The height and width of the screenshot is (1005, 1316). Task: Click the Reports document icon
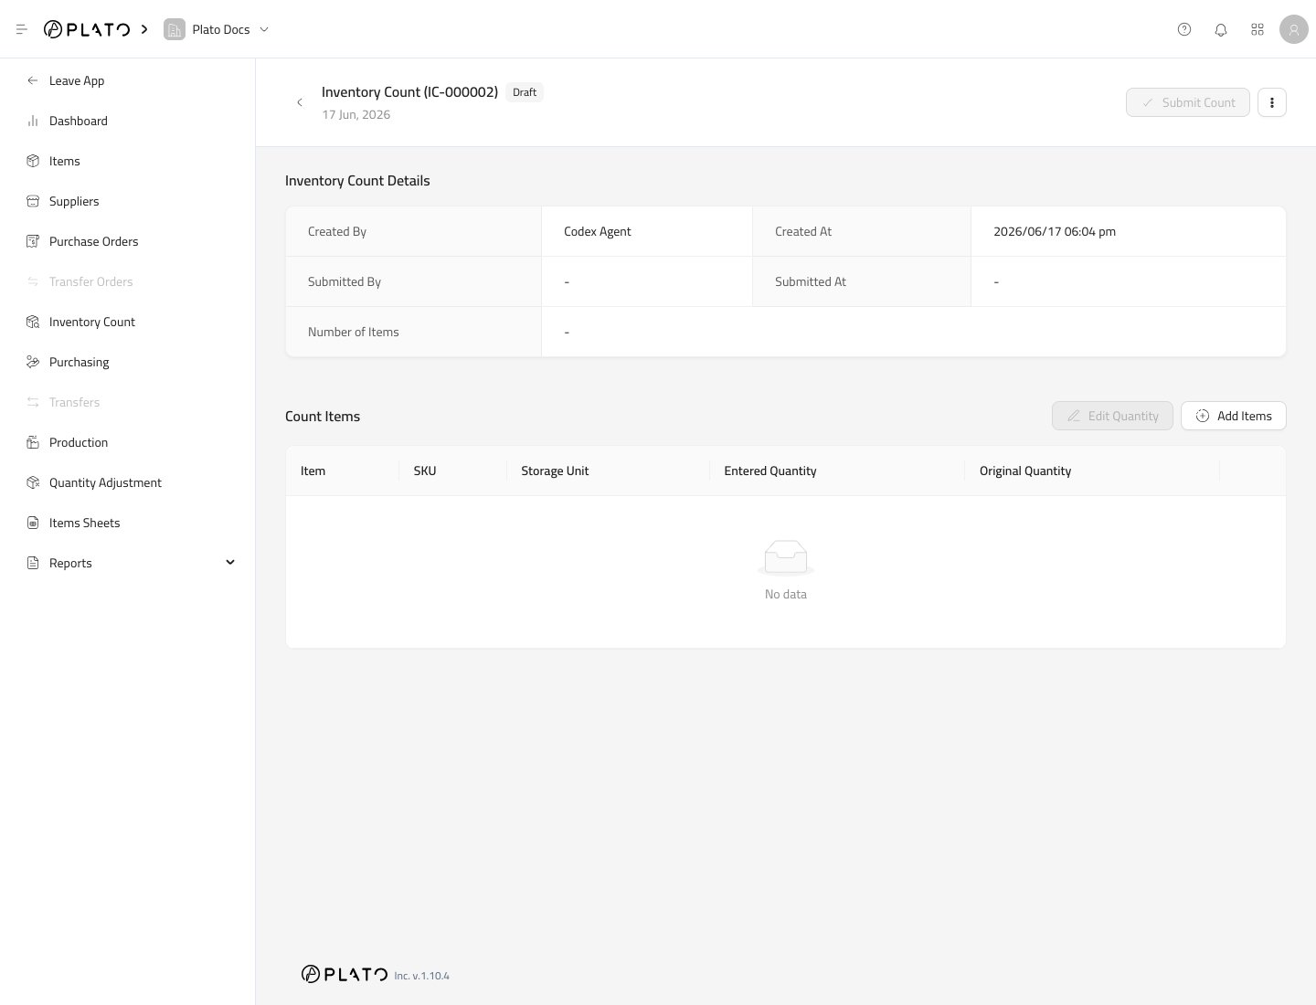(33, 563)
